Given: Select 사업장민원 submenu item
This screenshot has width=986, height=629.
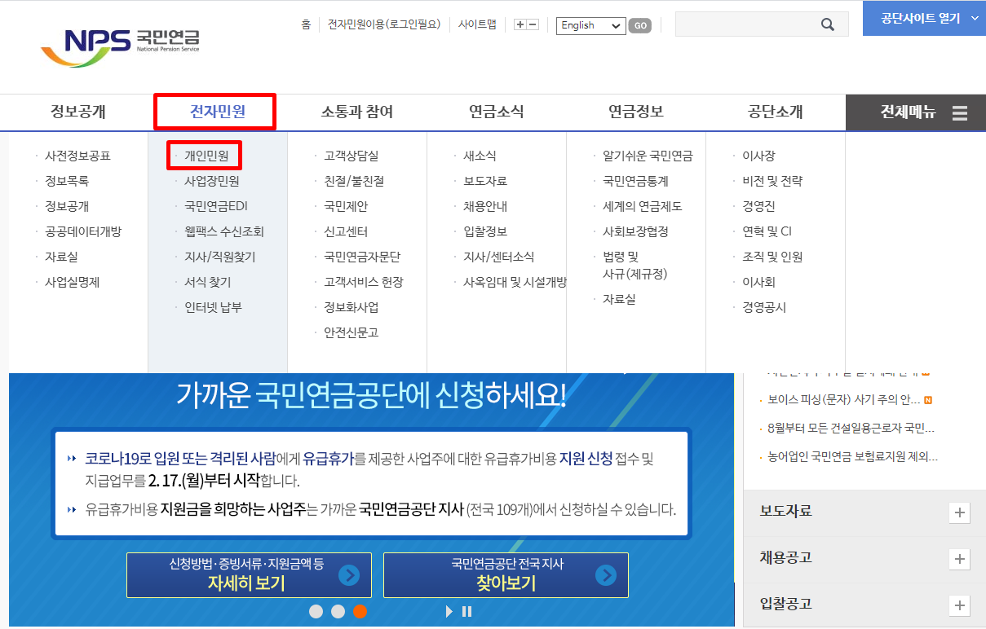Looking at the screenshot, I should [x=212, y=181].
